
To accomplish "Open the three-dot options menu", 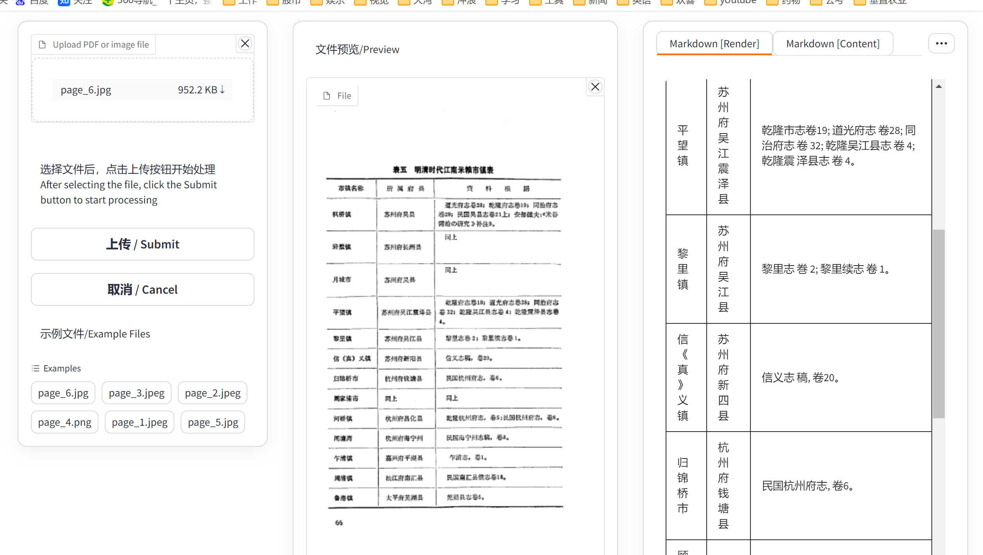I will click(x=941, y=43).
